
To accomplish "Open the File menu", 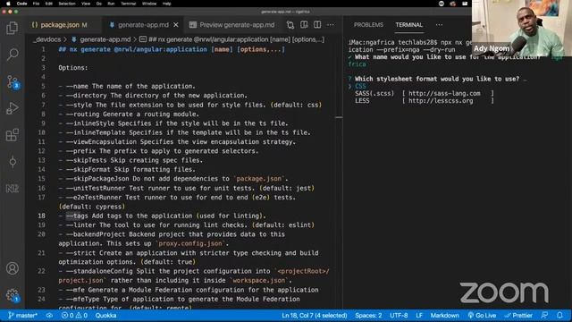I will (36, 4).
